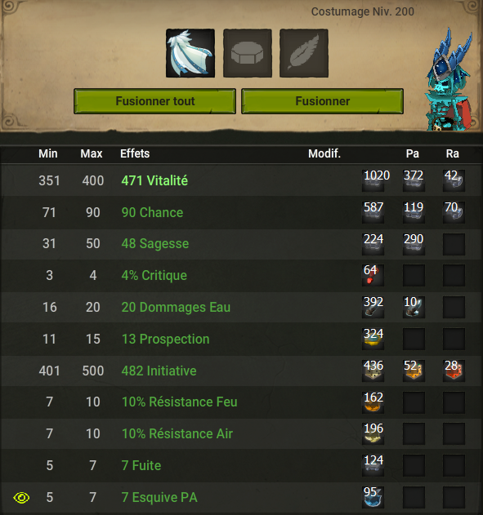Select the Esquive PA rune 95
The height and width of the screenshot is (515, 483).
(373, 497)
